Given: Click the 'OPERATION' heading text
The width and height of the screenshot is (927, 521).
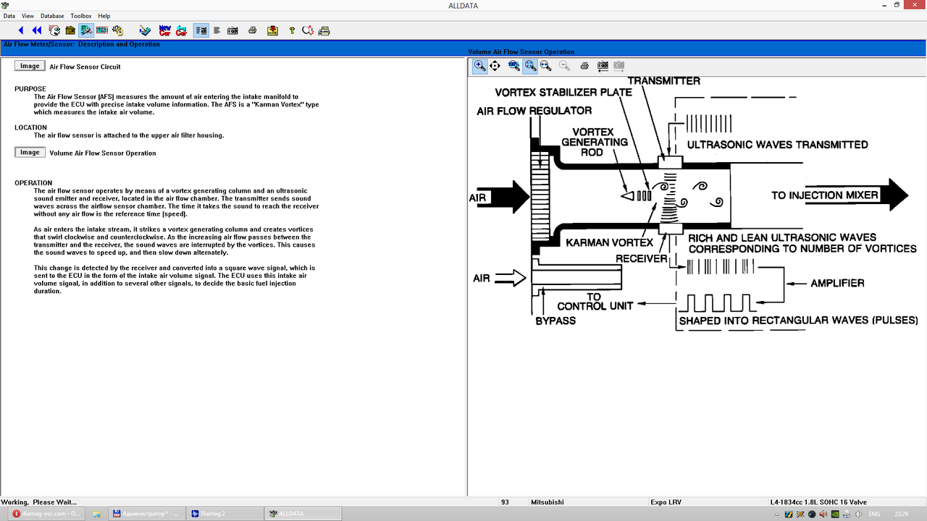Looking at the screenshot, I should coord(33,183).
